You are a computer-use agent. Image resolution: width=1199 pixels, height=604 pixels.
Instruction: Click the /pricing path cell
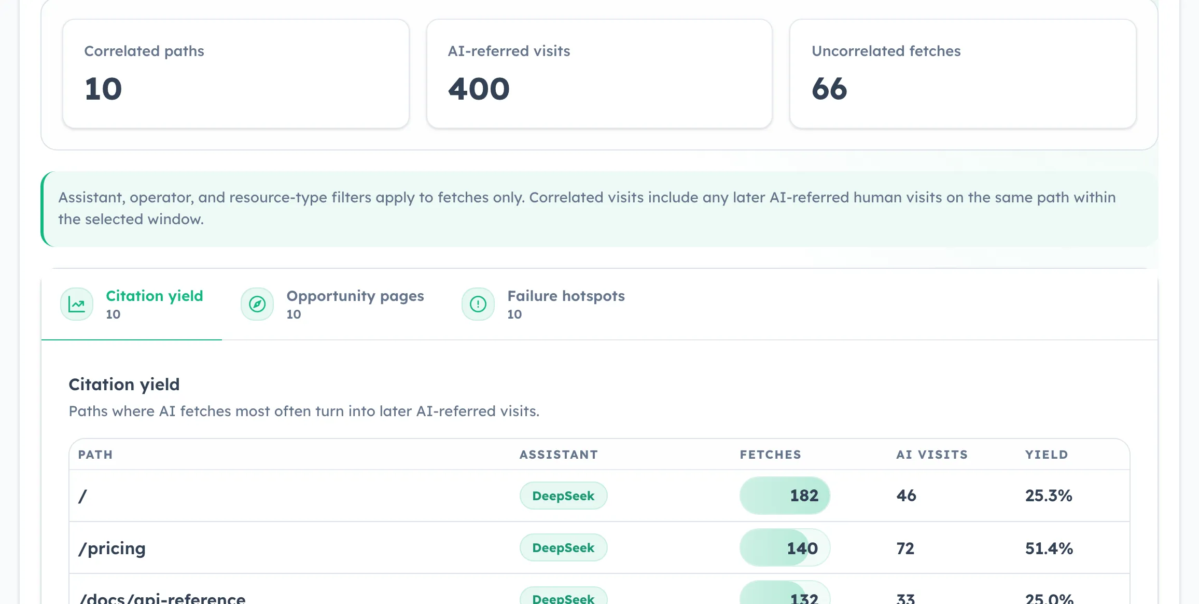coord(112,548)
